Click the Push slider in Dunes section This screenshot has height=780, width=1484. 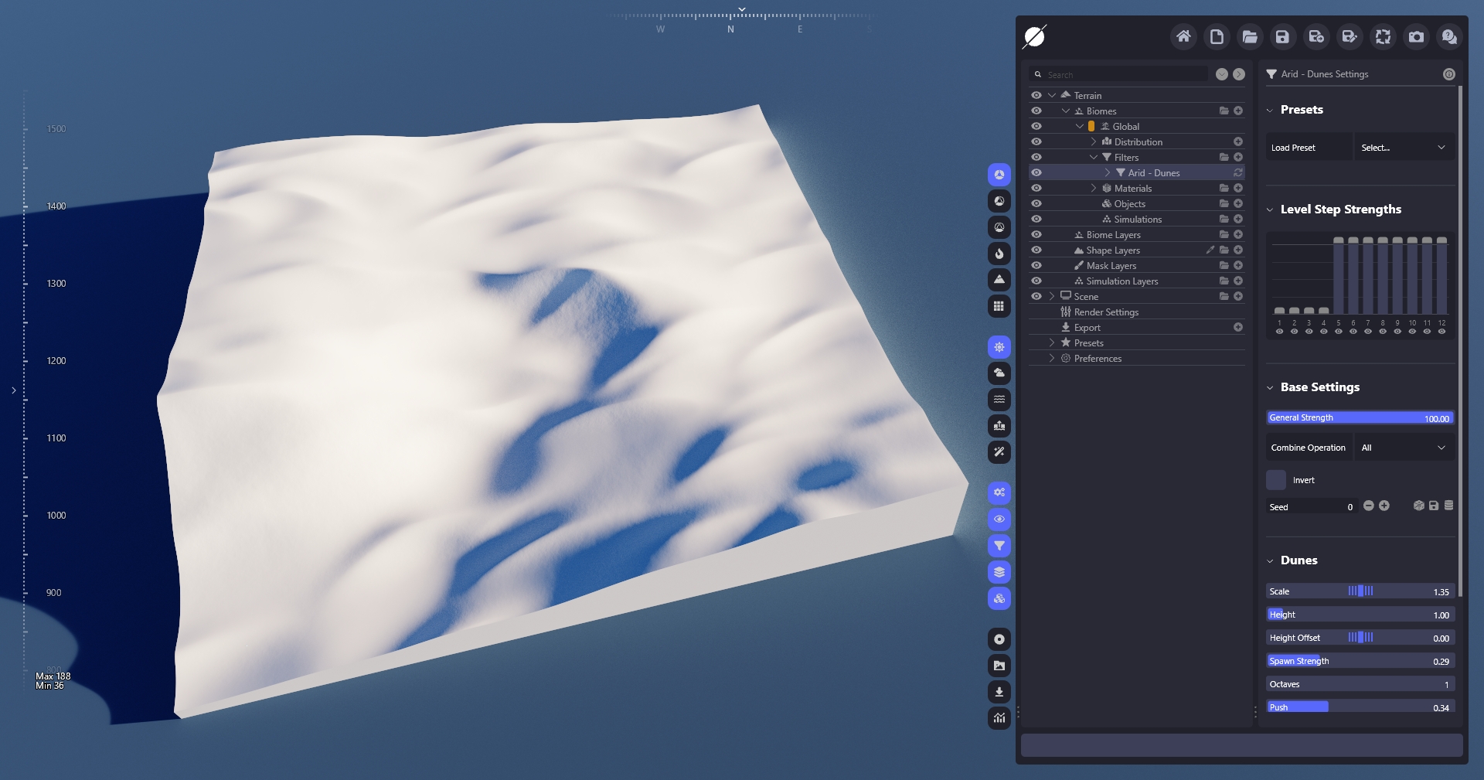(1360, 707)
